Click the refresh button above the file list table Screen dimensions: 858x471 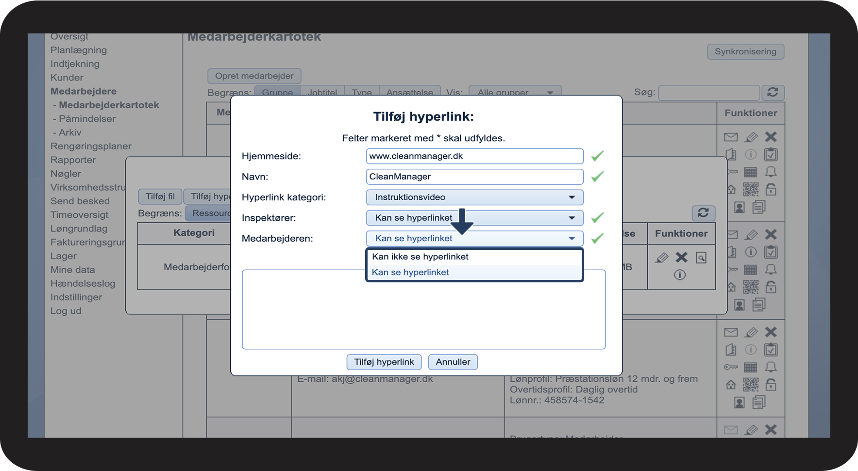pos(703,212)
